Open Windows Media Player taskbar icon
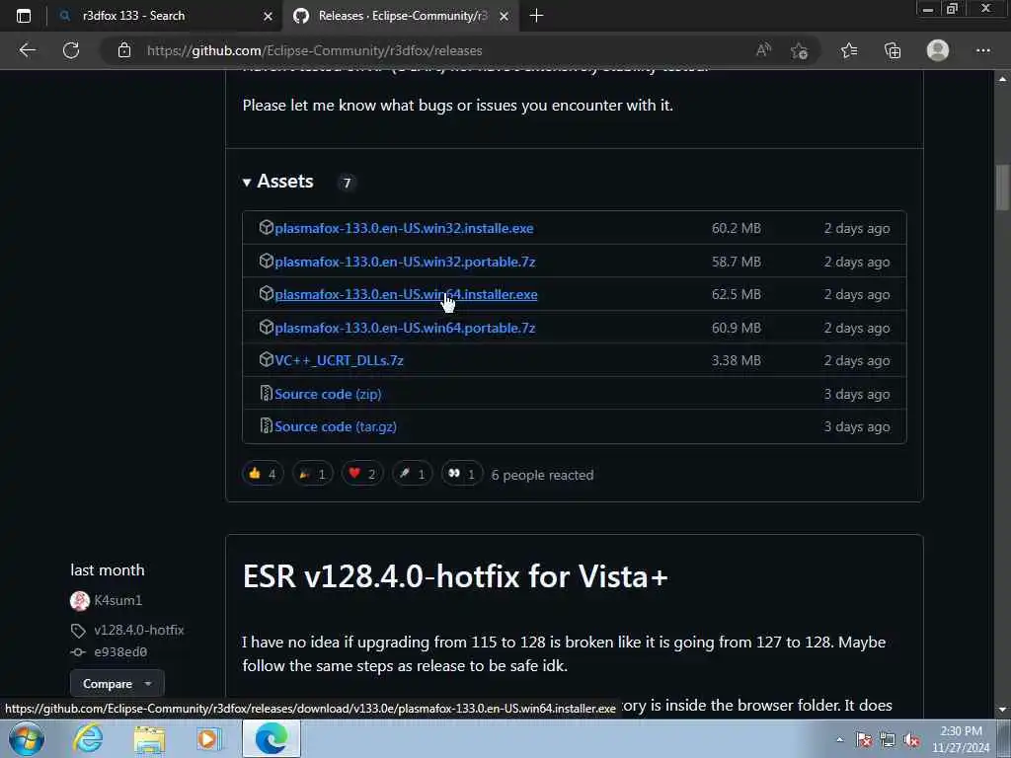 [209, 738]
